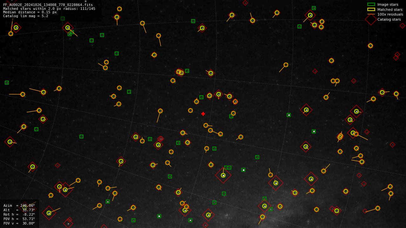Click the 'Matched stars' legend label
The width and height of the screenshot is (406, 228).
click(390, 10)
